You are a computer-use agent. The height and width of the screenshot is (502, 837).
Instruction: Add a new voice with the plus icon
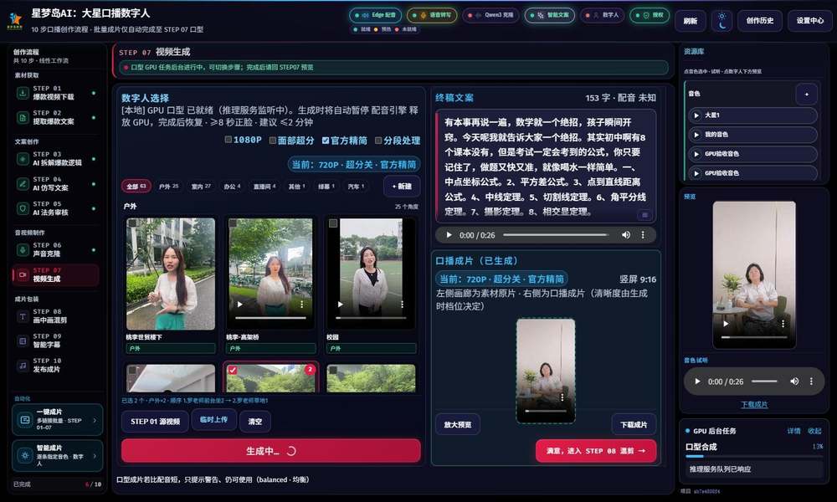pos(807,94)
